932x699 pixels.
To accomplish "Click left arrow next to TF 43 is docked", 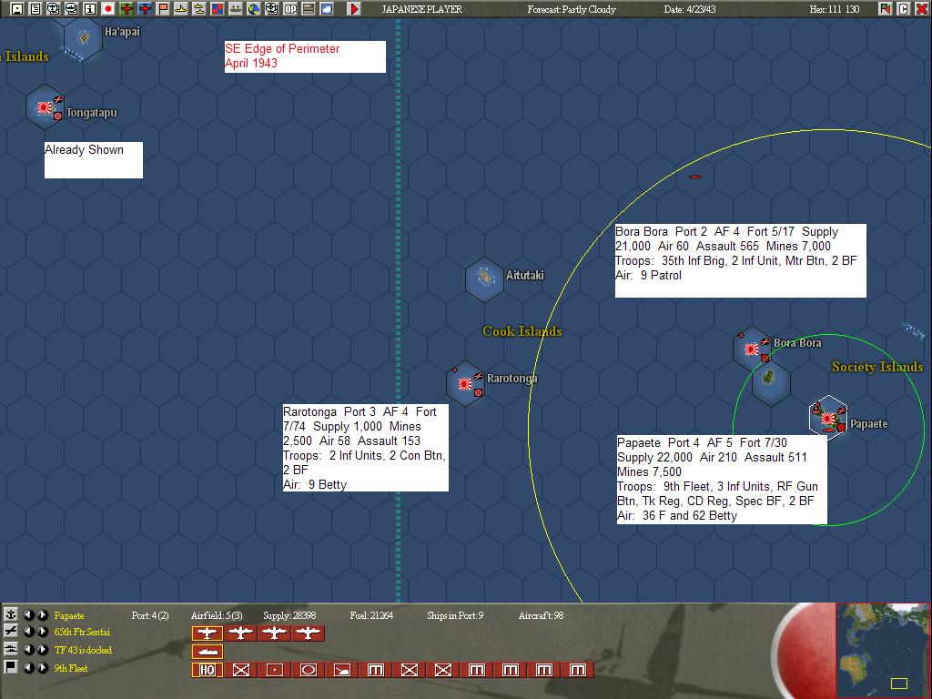I will tap(28, 649).
